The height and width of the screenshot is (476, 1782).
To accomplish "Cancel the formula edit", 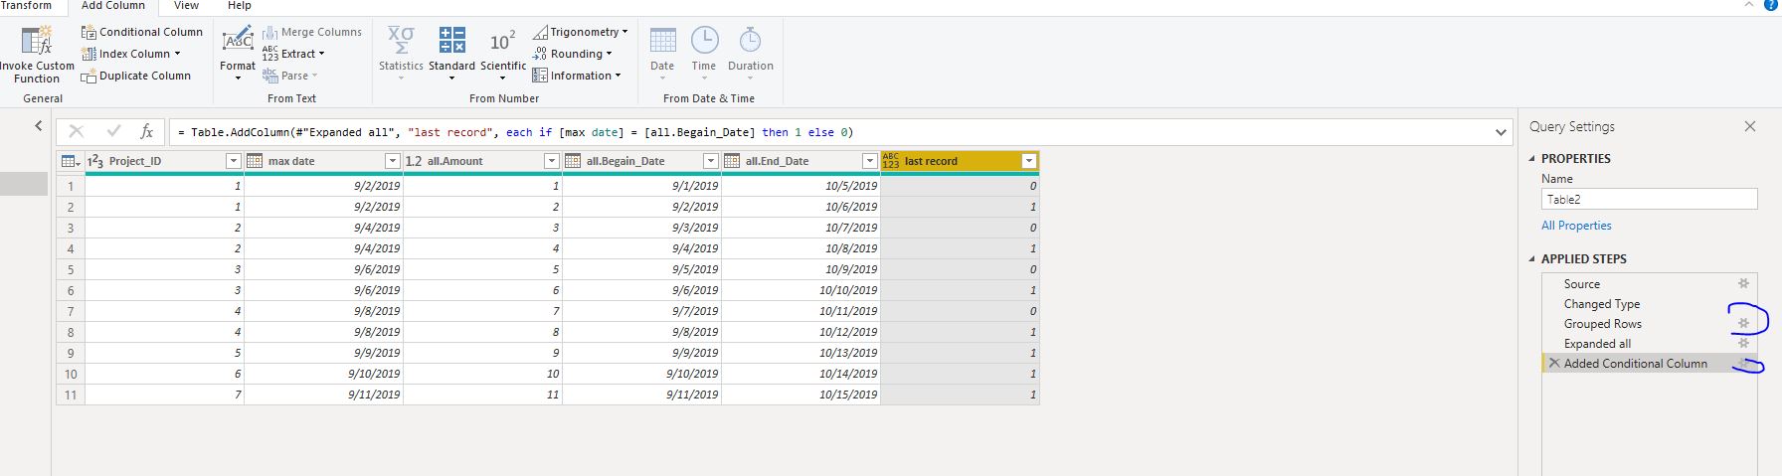I will (x=77, y=131).
